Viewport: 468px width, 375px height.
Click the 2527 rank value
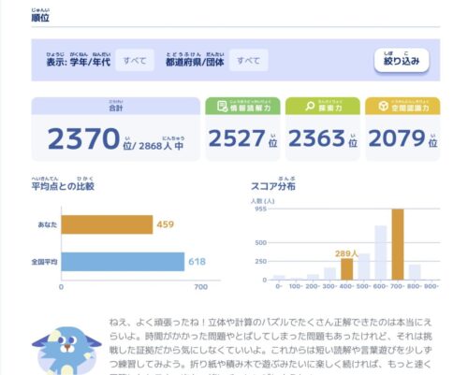(x=237, y=138)
